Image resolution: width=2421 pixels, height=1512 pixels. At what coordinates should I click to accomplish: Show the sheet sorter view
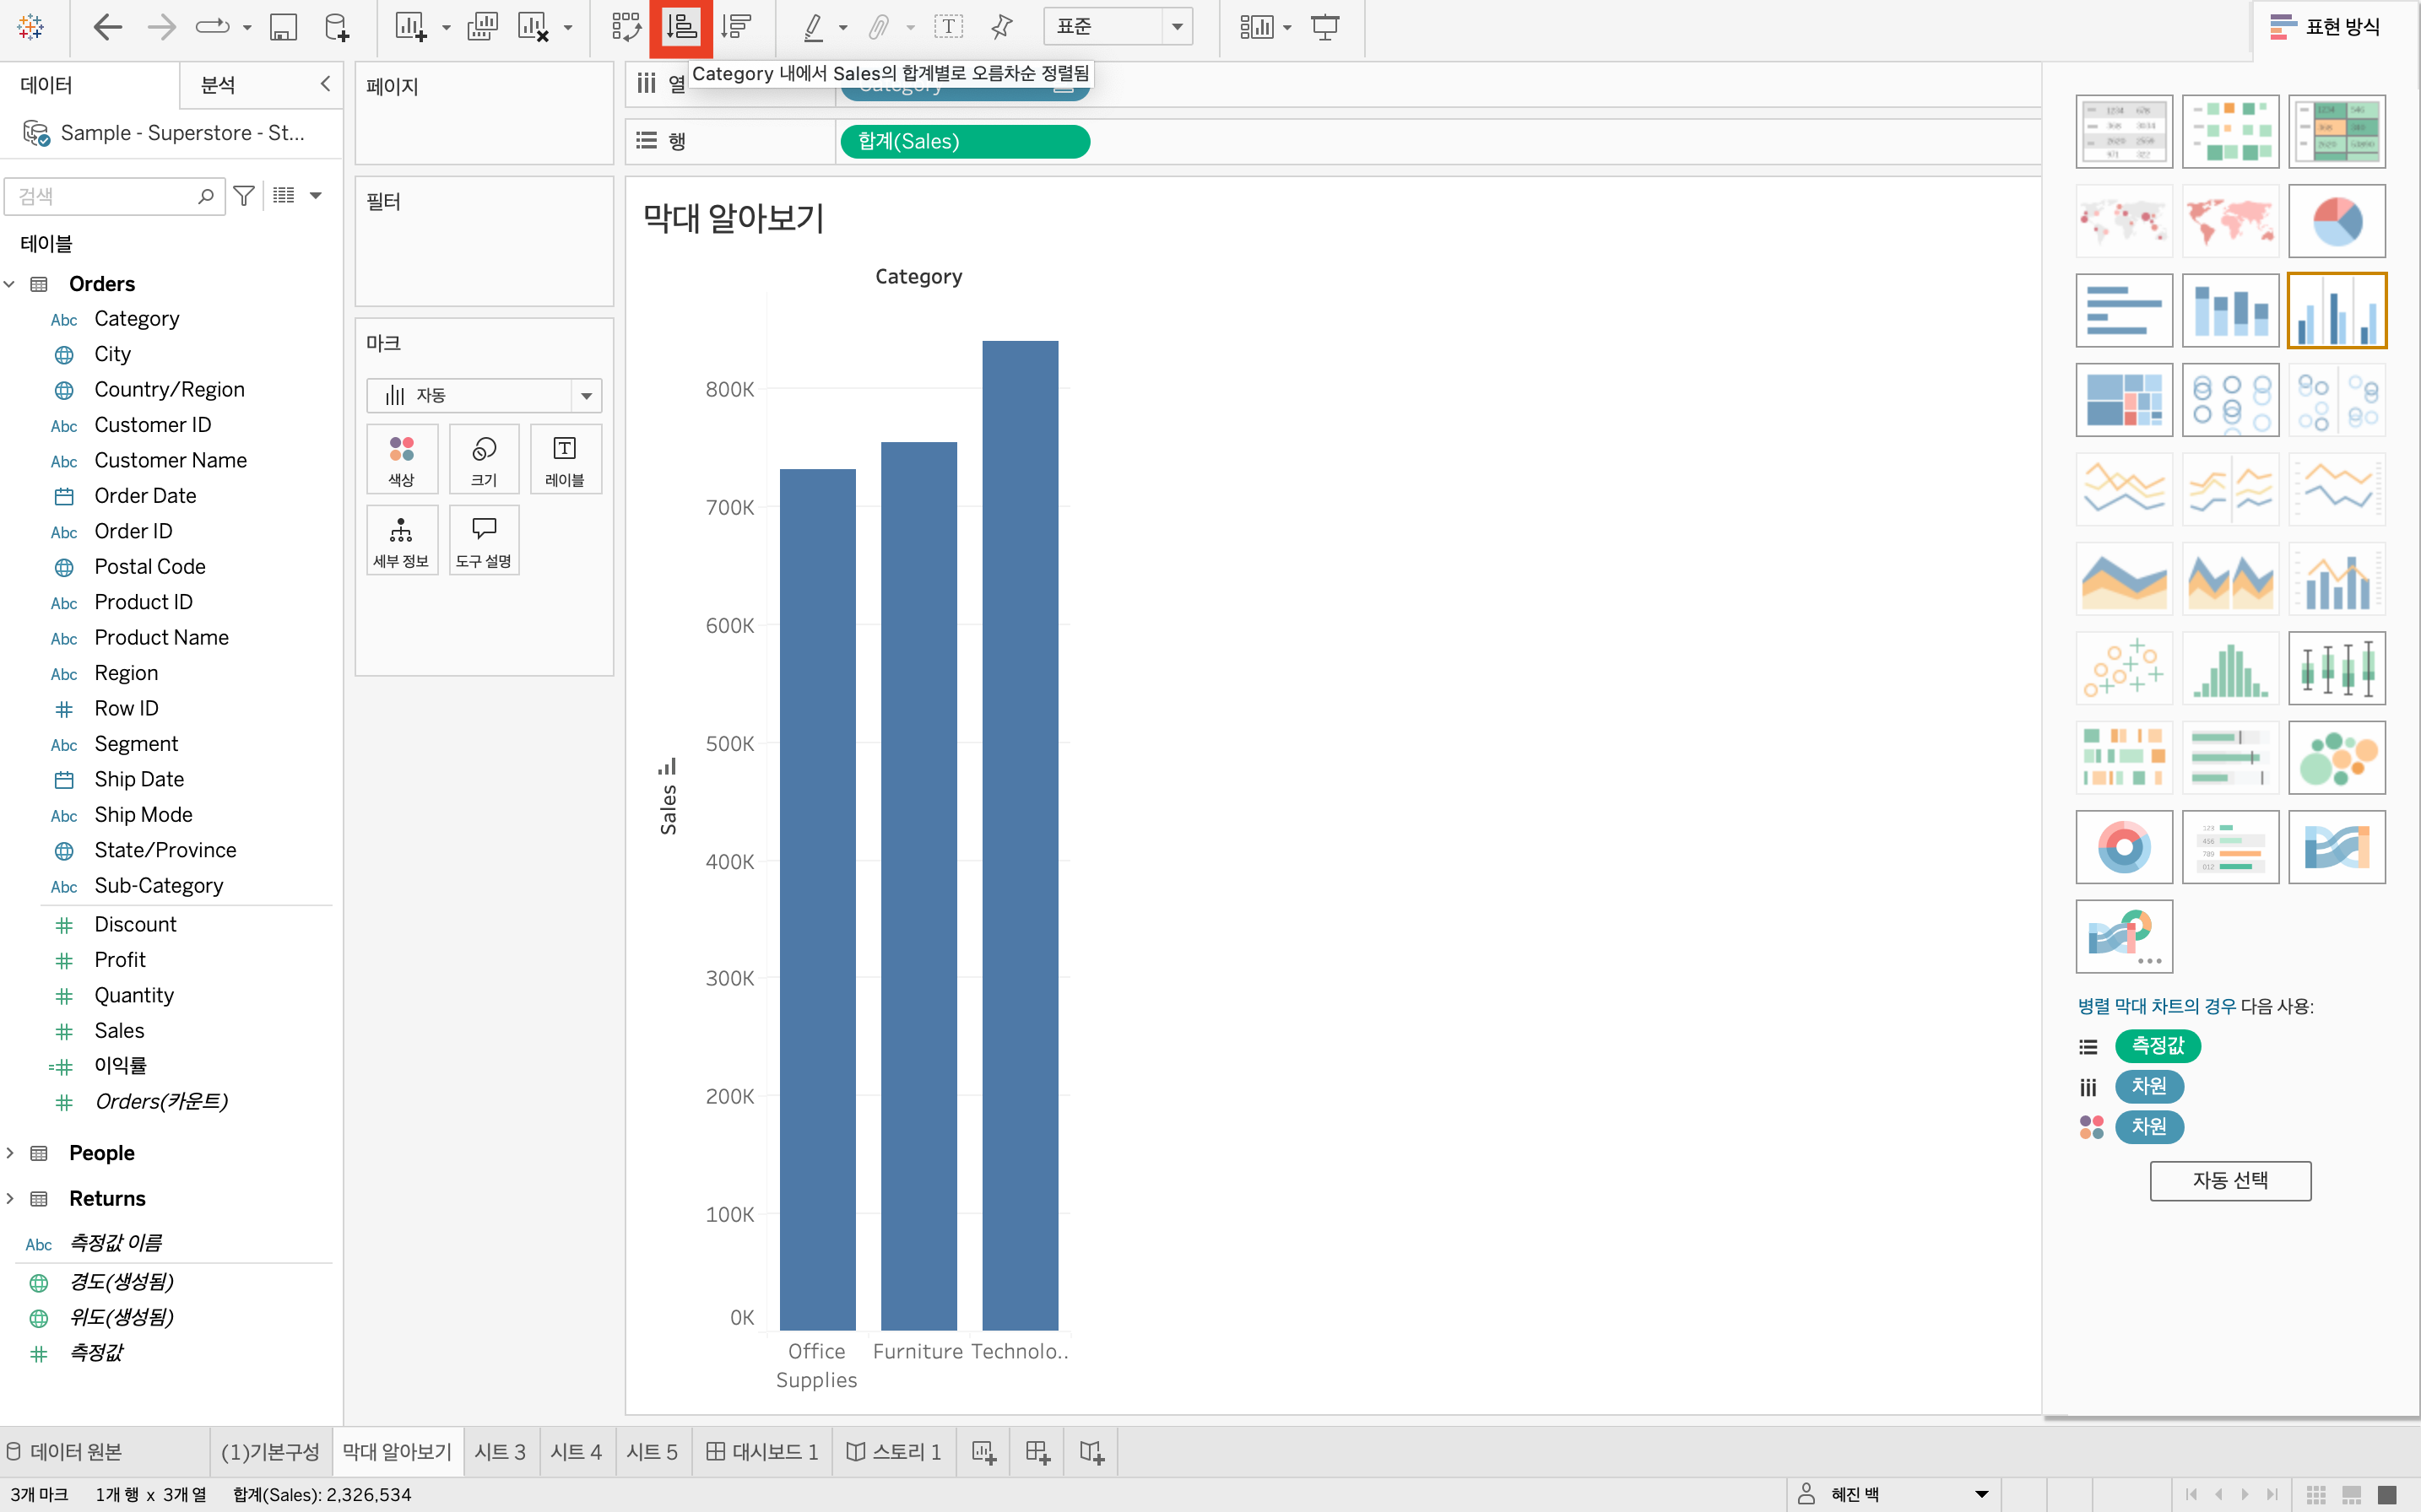pyautogui.click(x=2316, y=1495)
